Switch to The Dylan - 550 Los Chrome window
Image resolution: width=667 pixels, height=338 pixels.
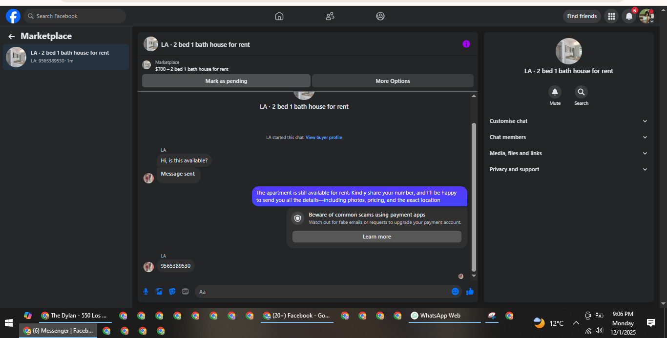coord(75,316)
